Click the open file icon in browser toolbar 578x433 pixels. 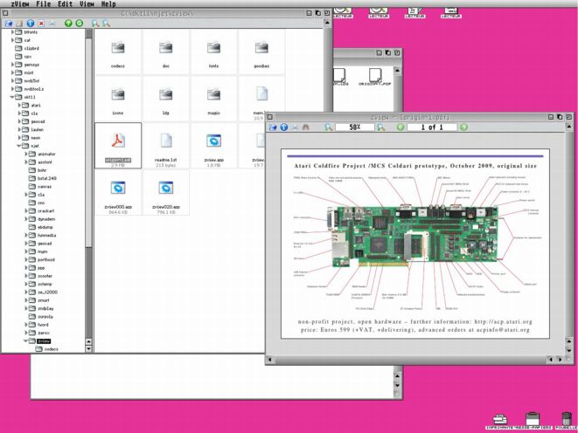coord(8,24)
